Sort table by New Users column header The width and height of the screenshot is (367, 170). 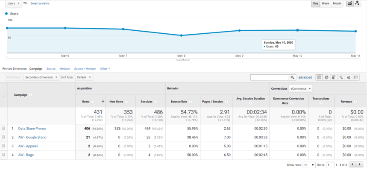click(x=117, y=102)
